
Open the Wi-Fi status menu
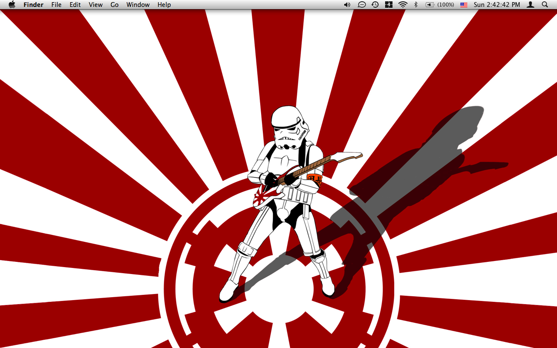coord(403,5)
